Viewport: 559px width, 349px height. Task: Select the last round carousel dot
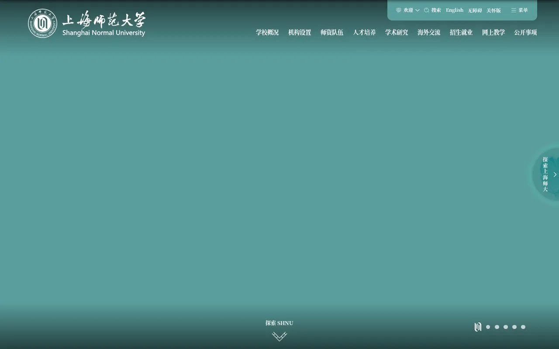(523, 327)
